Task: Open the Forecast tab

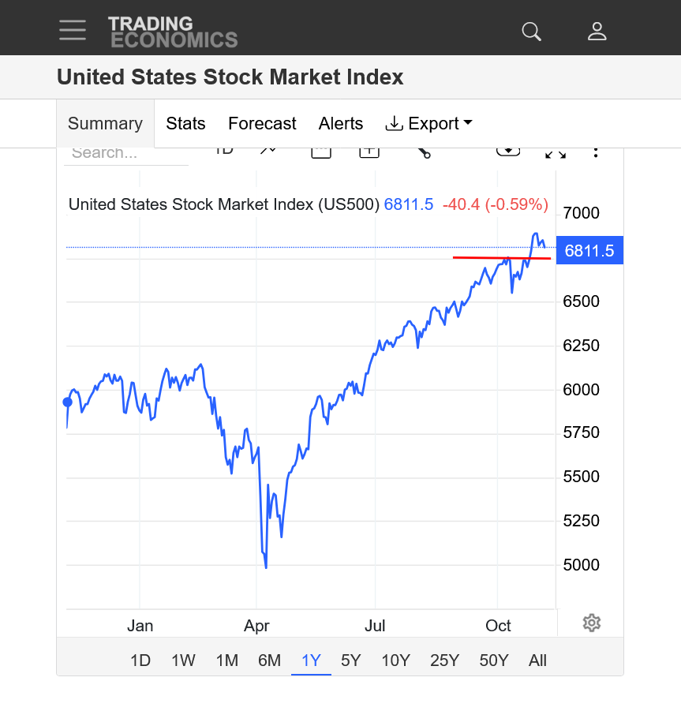Action: click(262, 124)
